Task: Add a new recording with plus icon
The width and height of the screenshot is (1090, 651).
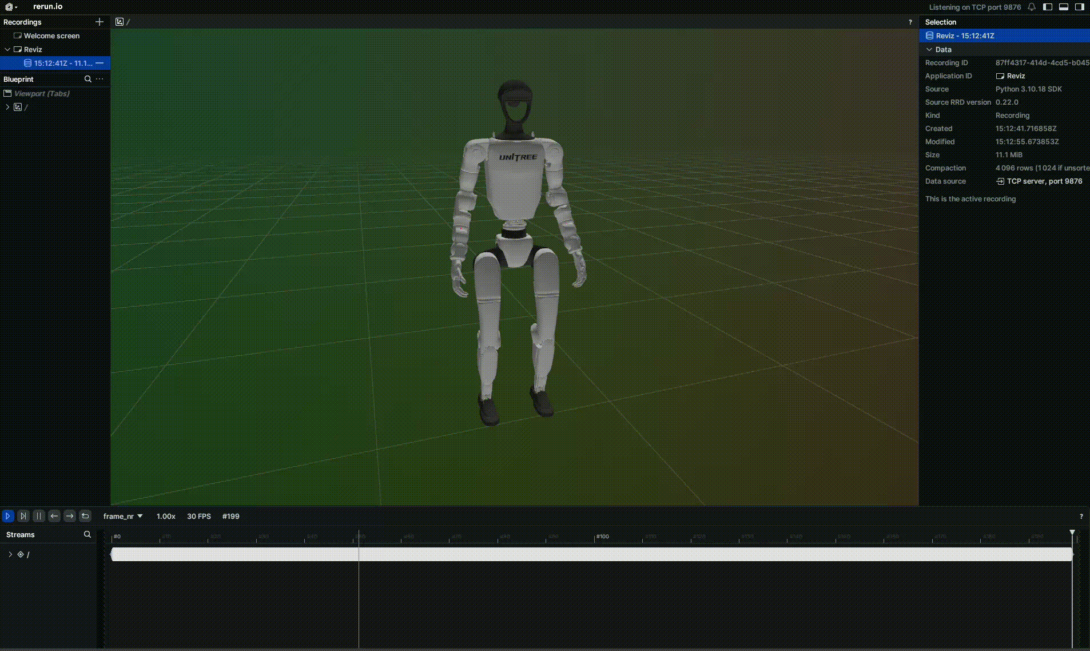Action: pyautogui.click(x=100, y=22)
